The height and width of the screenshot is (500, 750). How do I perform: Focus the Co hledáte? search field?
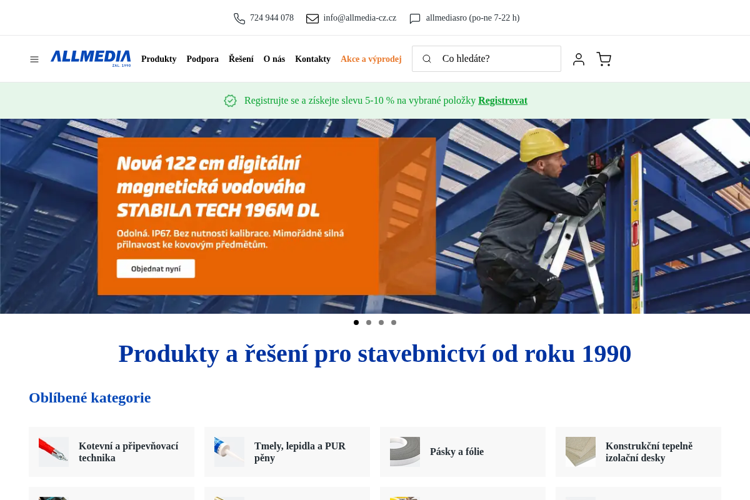[x=486, y=59]
